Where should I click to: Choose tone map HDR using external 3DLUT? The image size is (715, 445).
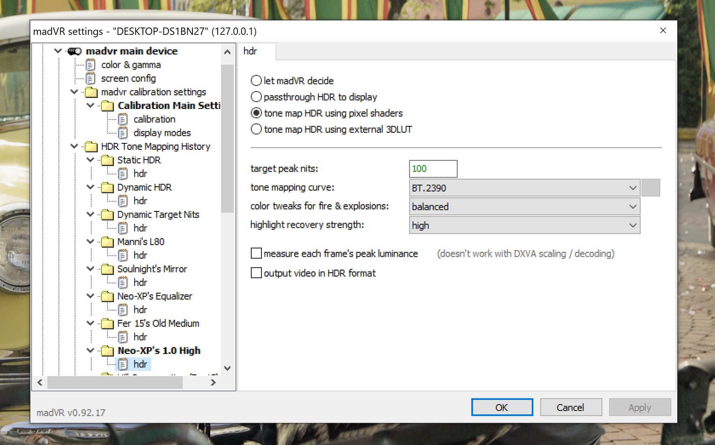tap(256, 130)
